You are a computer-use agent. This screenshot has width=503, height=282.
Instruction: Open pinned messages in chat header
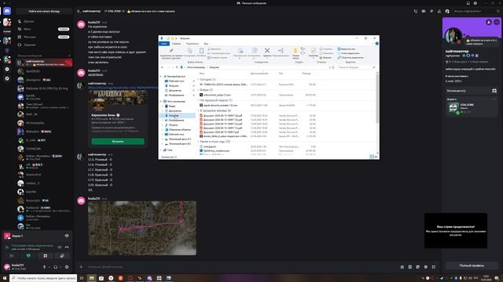431,11
